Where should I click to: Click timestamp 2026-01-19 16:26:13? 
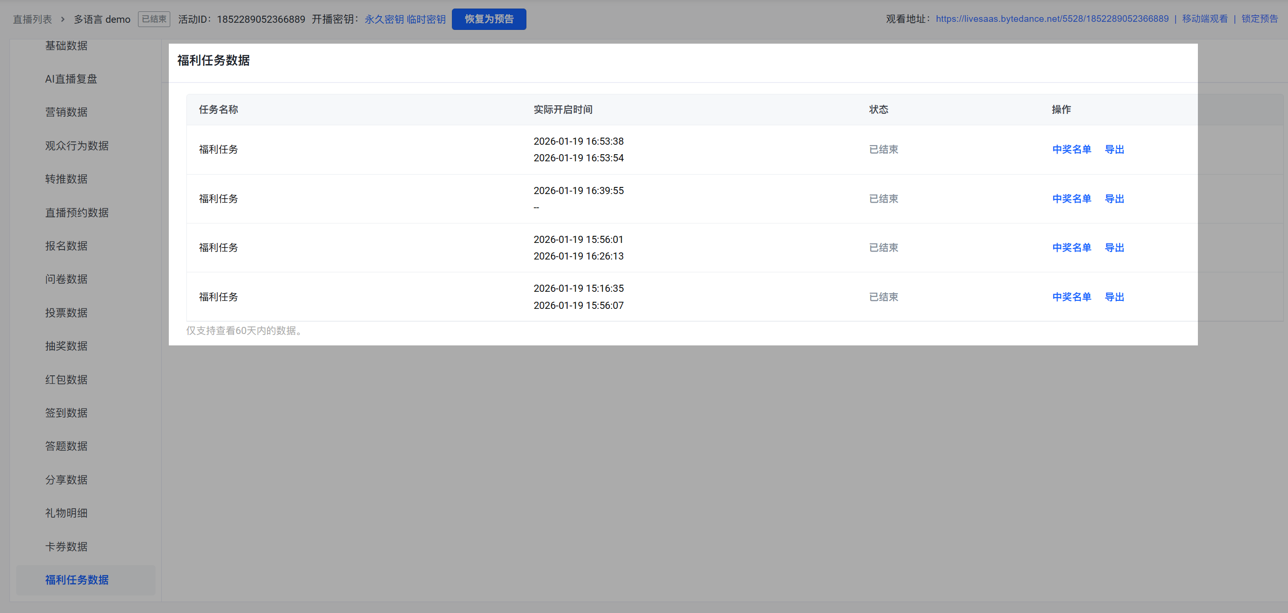click(x=579, y=256)
